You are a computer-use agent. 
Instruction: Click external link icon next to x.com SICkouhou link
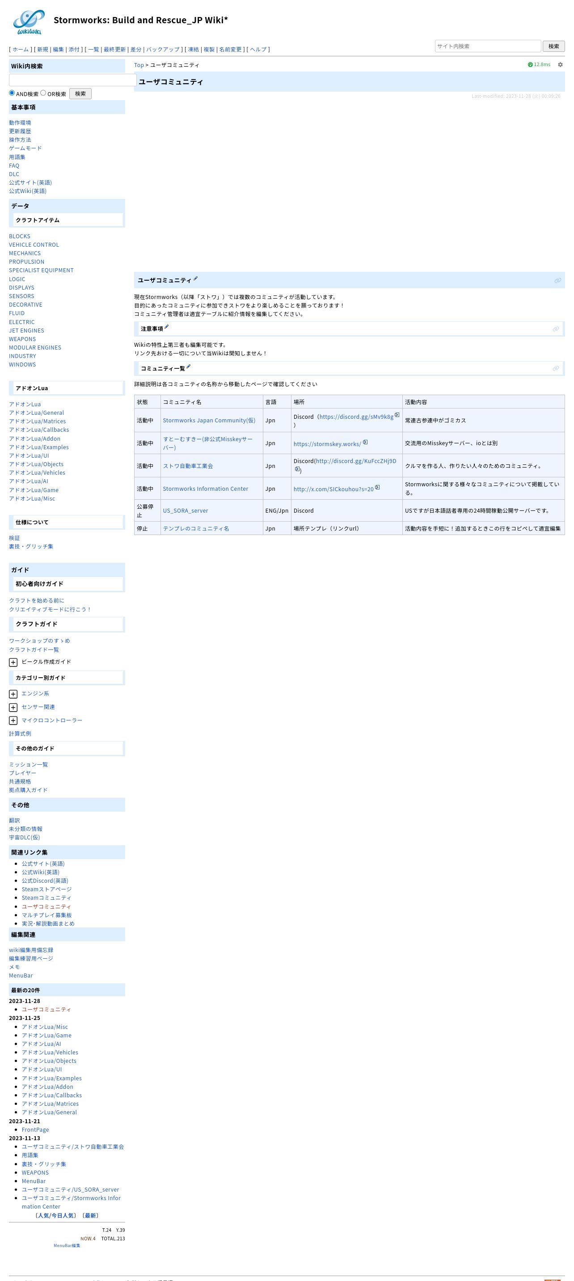coord(378,487)
